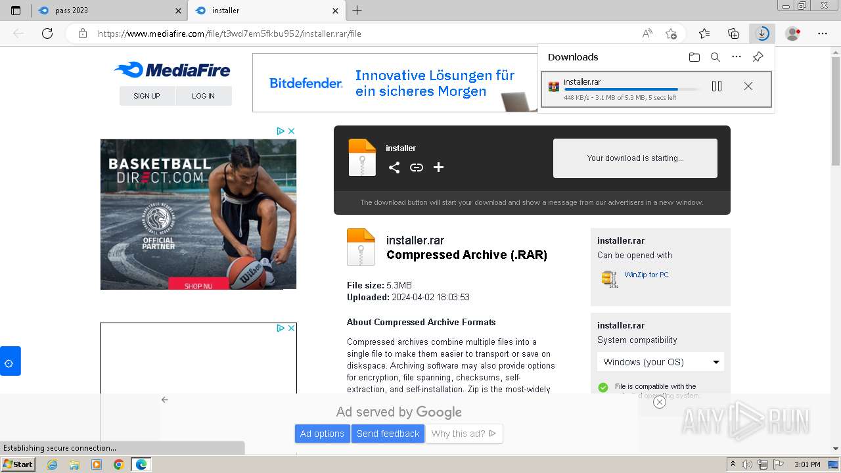The height and width of the screenshot is (473, 841).
Task: Dismiss the bottom ad overlay with X
Action: (x=660, y=402)
